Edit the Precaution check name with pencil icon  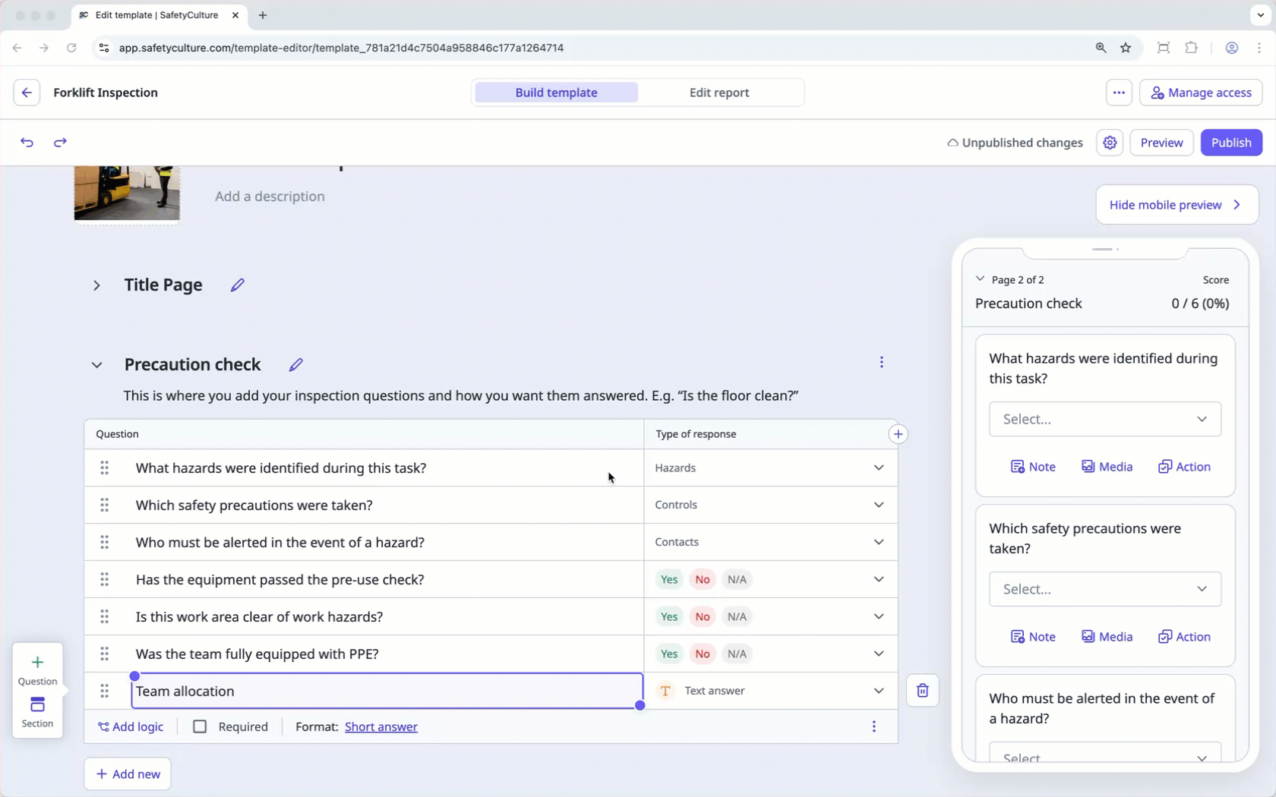pyautogui.click(x=295, y=365)
